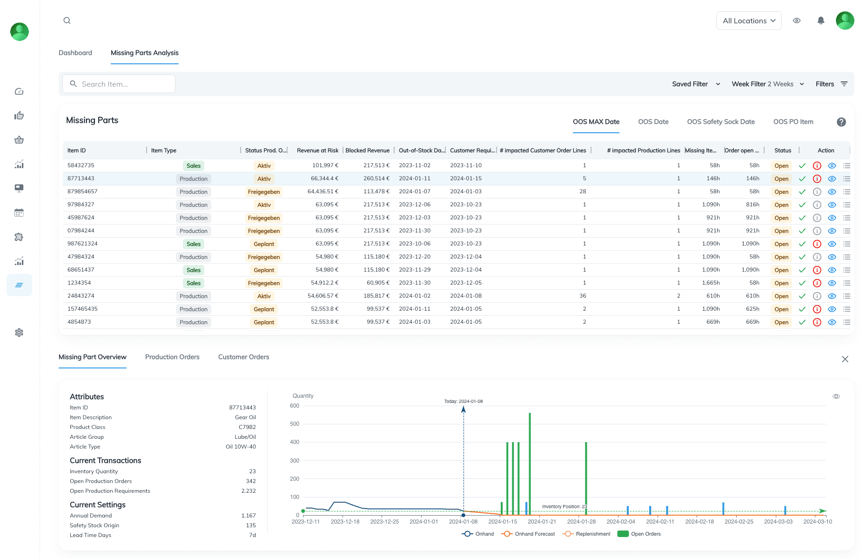Select the OOS Safety Sock Date view
This screenshot has width=867, height=558.
[x=720, y=122]
